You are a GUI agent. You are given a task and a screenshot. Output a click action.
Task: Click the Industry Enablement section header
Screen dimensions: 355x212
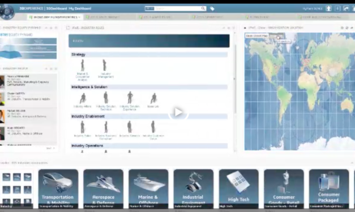click(x=149, y=116)
